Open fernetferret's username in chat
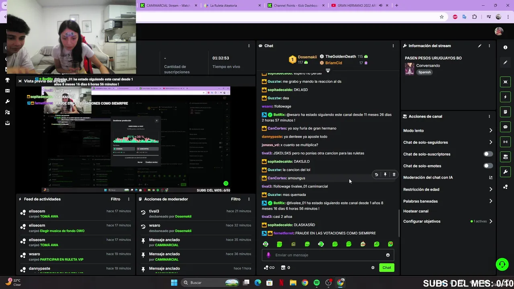The height and width of the screenshot is (289, 514). (x=284, y=233)
